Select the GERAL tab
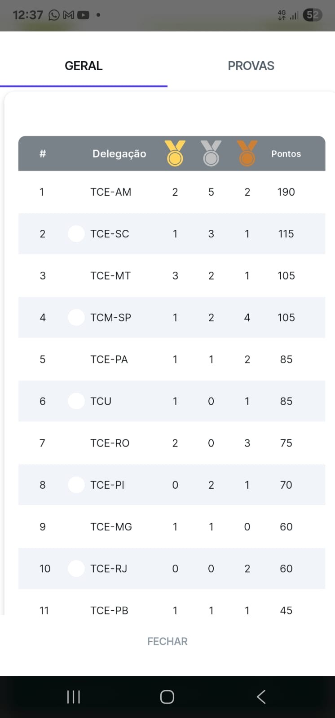Image resolution: width=335 pixels, height=718 pixels. point(84,66)
